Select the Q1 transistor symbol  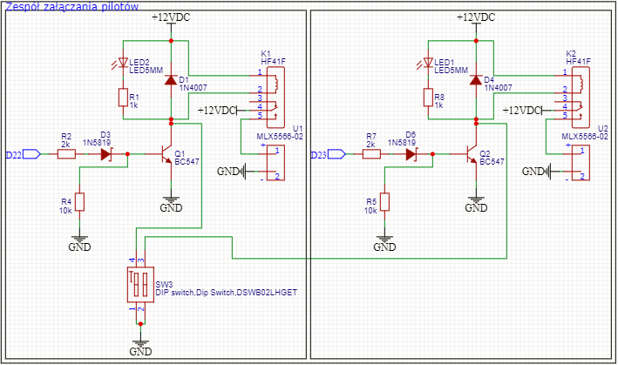click(166, 154)
